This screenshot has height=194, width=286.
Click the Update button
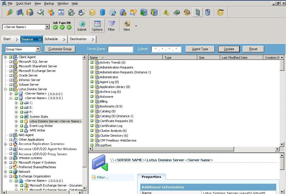click(x=229, y=49)
